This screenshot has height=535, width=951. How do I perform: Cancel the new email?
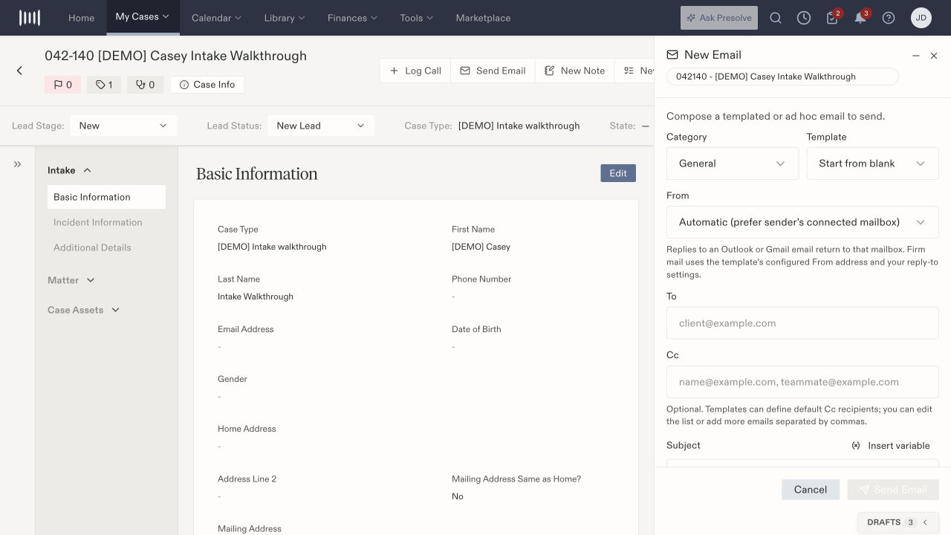point(811,490)
